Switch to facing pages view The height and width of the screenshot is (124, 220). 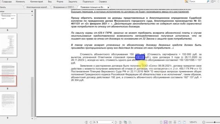coord(170,122)
